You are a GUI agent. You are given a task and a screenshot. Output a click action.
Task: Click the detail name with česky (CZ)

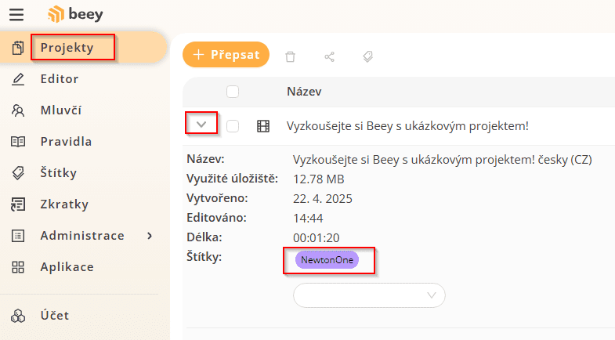(x=443, y=160)
